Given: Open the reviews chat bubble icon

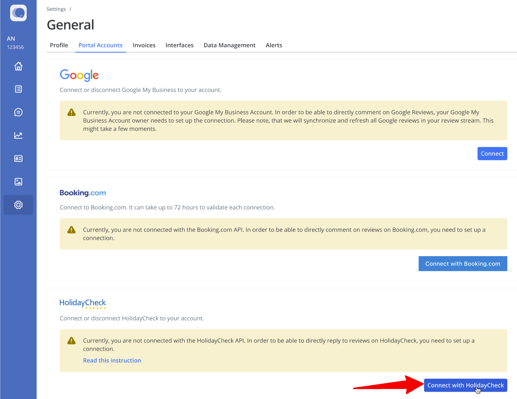Looking at the screenshot, I should click(x=18, y=112).
